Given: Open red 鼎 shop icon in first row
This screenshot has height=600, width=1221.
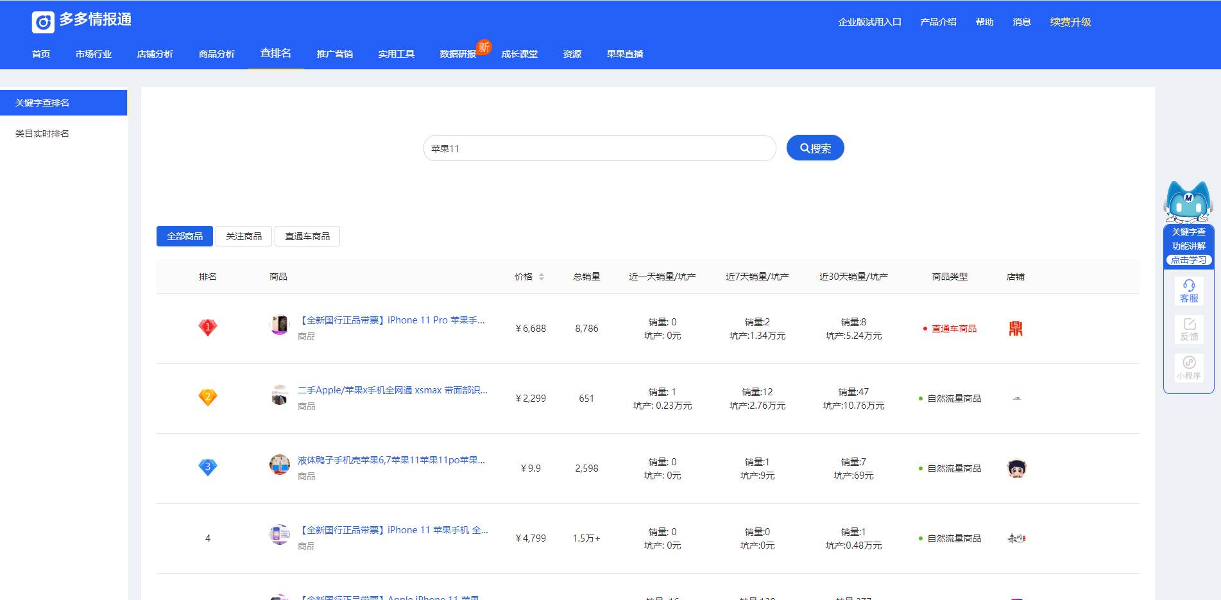Looking at the screenshot, I should pos(1016,329).
